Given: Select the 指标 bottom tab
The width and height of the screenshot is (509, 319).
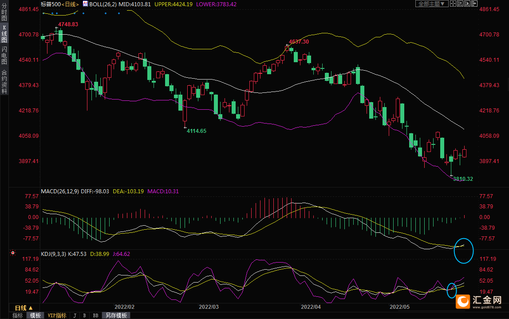Looking at the screenshot, I should (18, 315).
